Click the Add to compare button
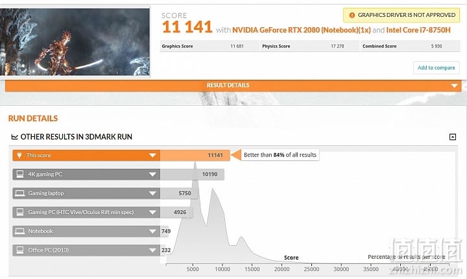This screenshot has width=467, height=279. 436,67
